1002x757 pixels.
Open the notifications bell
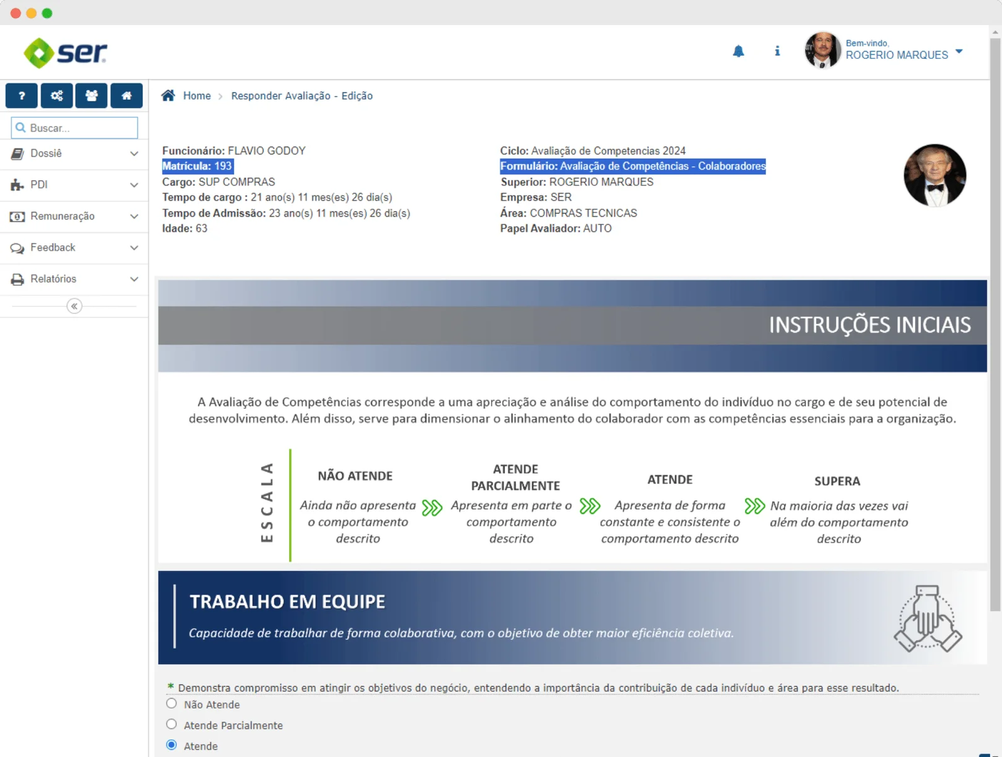tap(738, 51)
